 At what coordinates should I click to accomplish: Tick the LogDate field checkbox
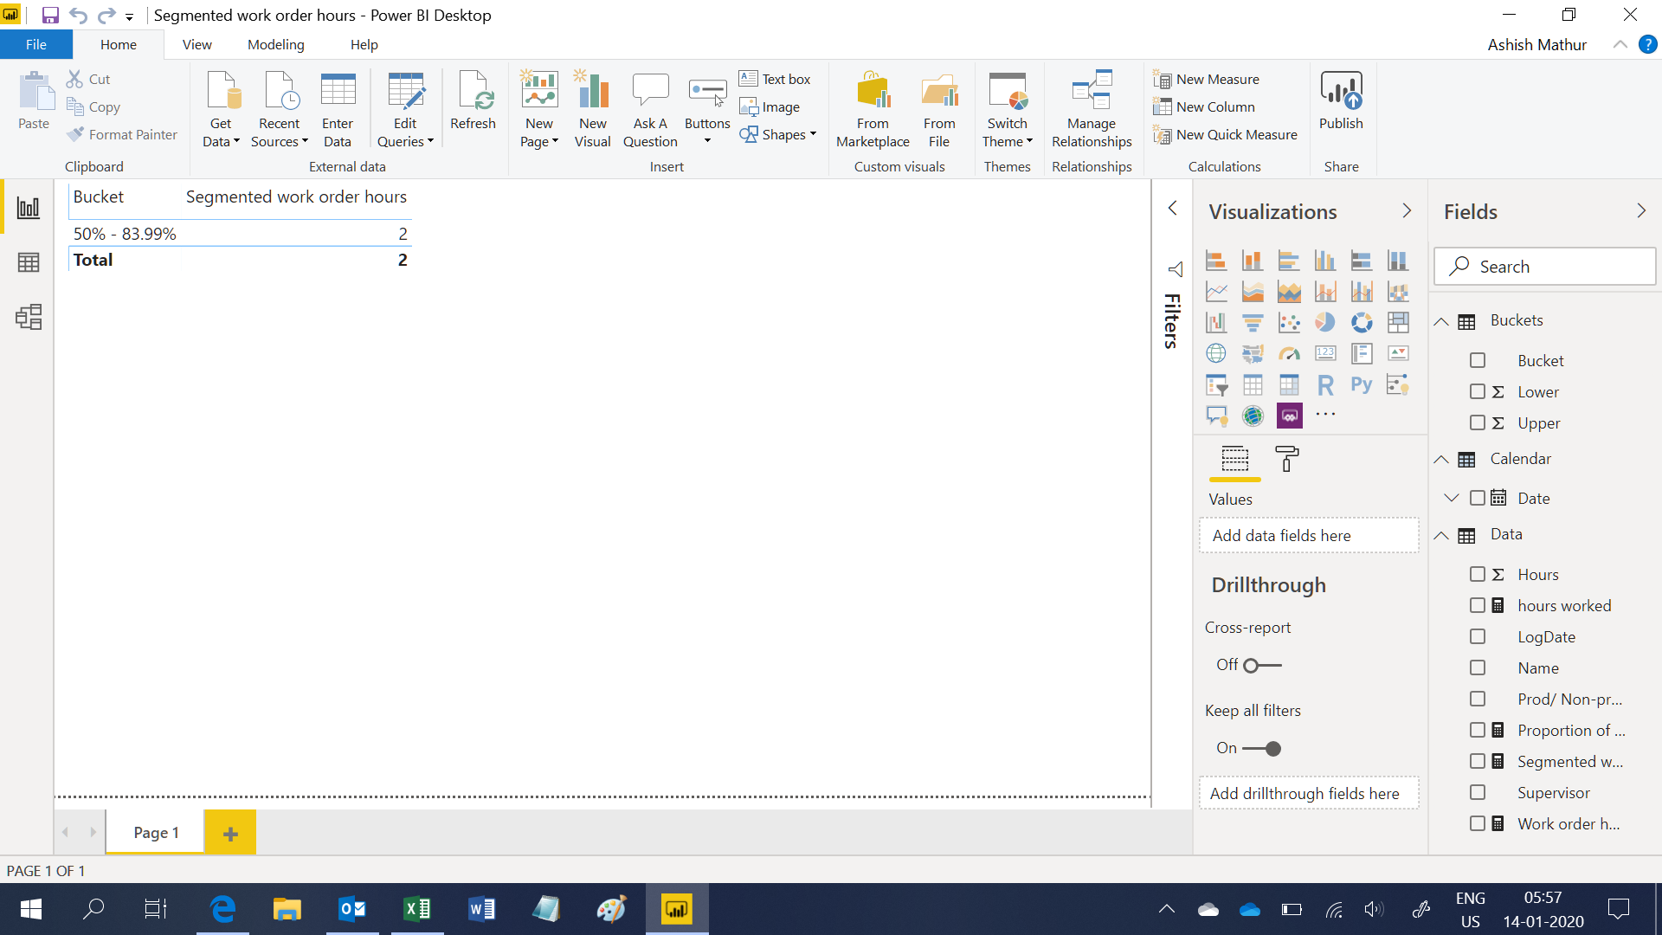tap(1478, 636)
